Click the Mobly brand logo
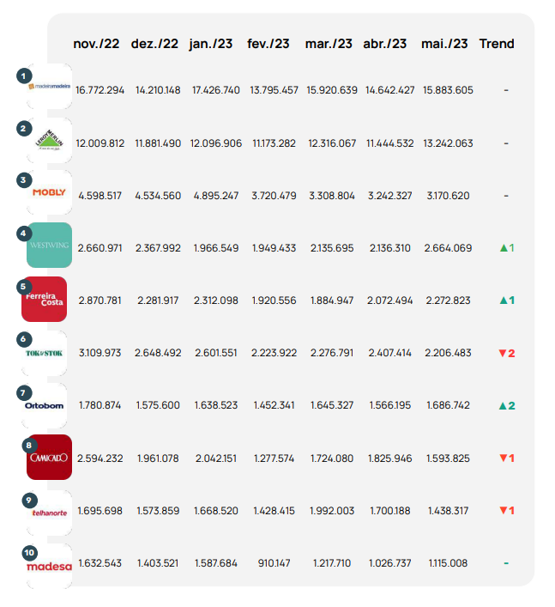The width and height of the screenshot is (555, 607). (49, 192)
